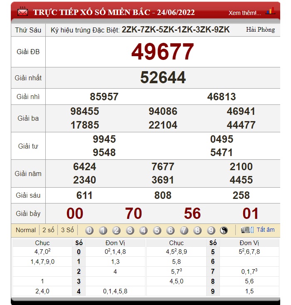Select number ball 1 filter
This screenshot has height=305, width=291.
(x=103, y=230)
